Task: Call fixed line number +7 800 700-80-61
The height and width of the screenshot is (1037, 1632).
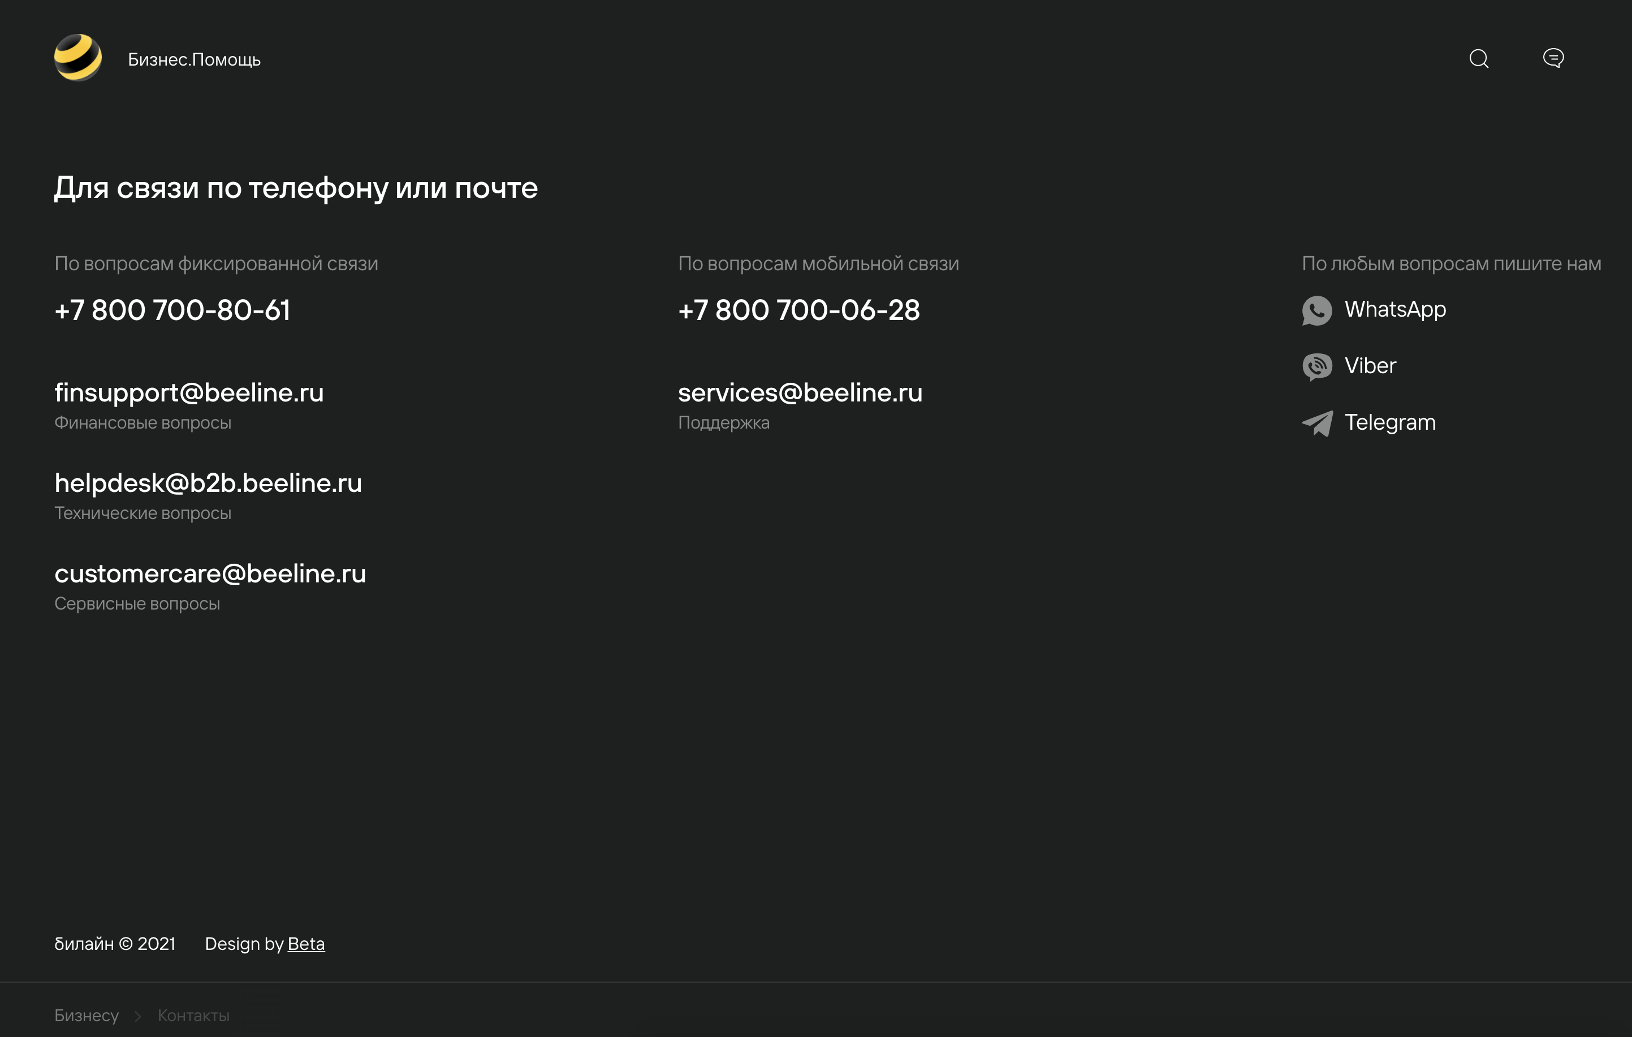Action: pyautogui.click(x=172, y=310)
